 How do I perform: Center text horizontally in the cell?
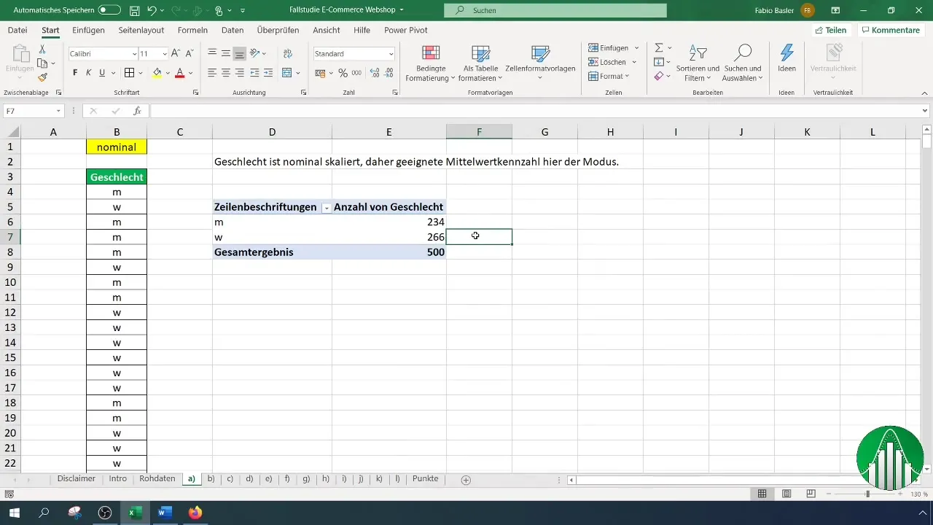click(x=226, y=73)
